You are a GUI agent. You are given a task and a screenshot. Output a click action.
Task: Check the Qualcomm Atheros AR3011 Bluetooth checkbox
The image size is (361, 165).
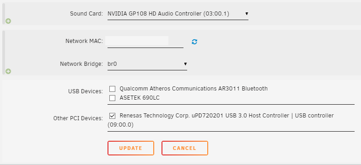click(113, 89)
